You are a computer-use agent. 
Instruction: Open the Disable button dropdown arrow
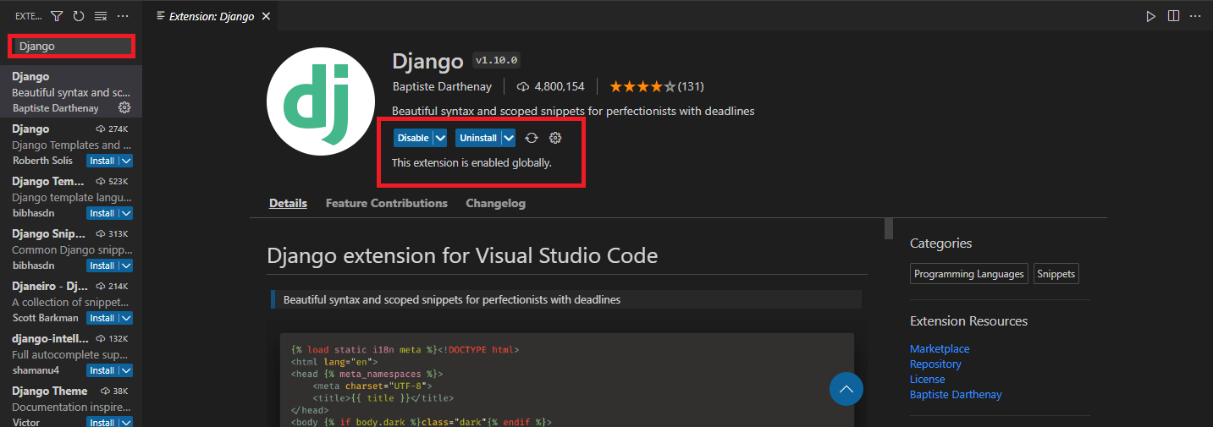click(440, 138)
